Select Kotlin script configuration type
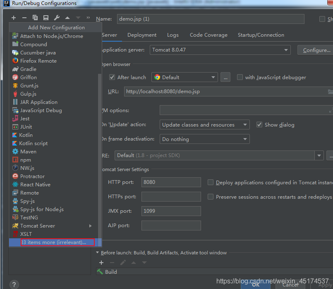The width and height of the screenshot is (333, 289). coord(34,143)
